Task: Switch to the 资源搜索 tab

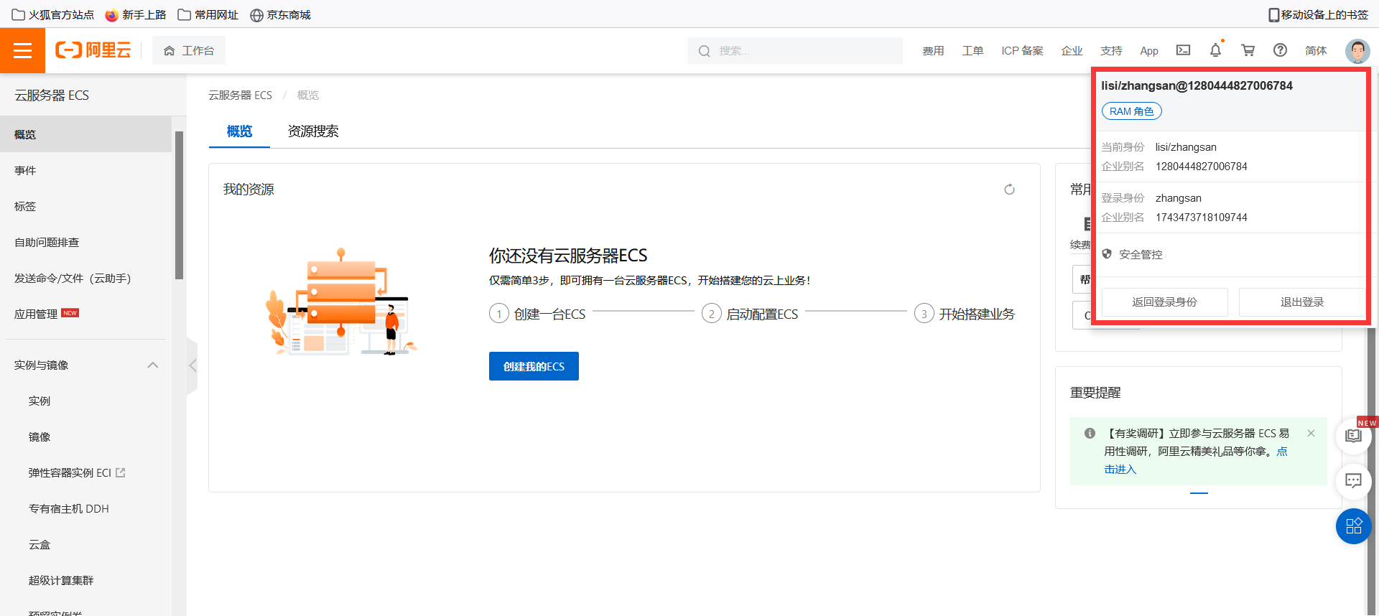Action: click(x=312, y=131)
